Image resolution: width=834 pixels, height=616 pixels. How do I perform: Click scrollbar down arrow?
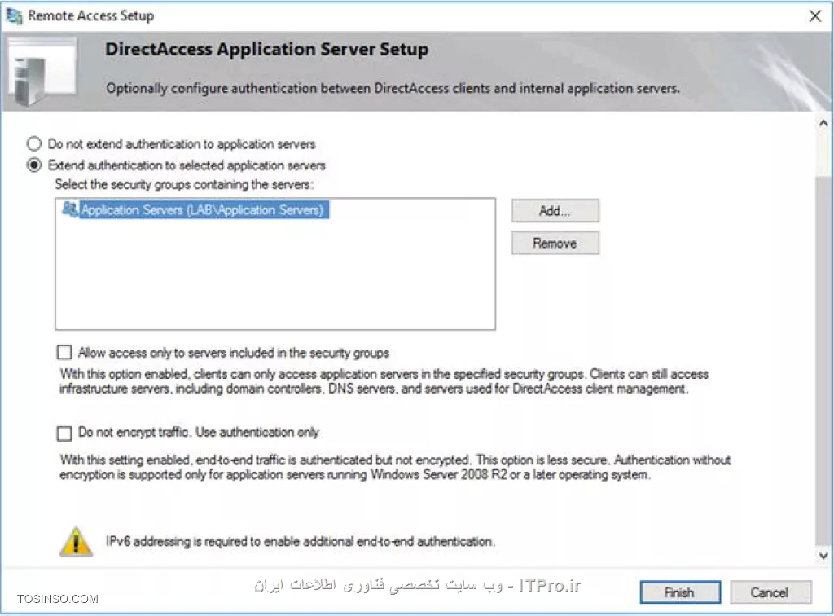(x=823, y=556)
